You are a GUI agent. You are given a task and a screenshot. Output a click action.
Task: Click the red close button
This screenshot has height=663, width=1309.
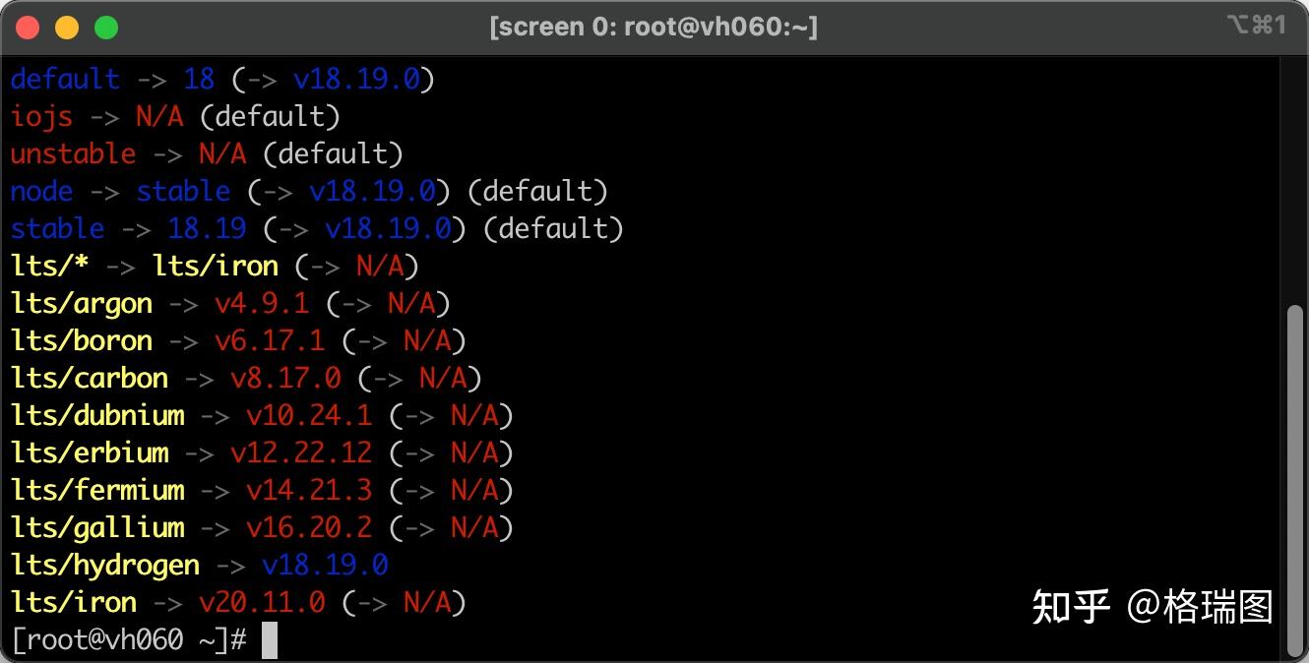tap(29, 27)
